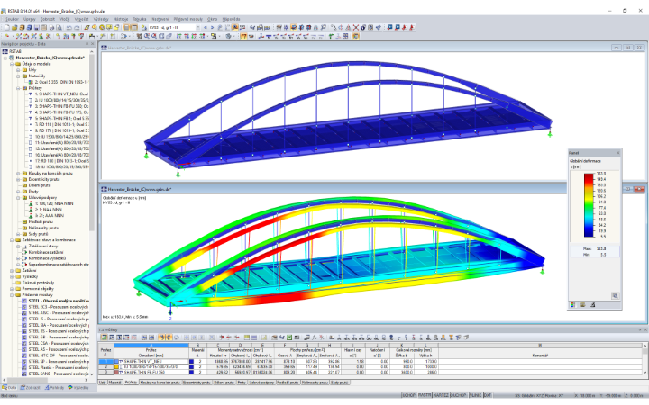The image size is (649, 405).
Task: Click the load case combo box field in toolbar
Action: (172, 28)
